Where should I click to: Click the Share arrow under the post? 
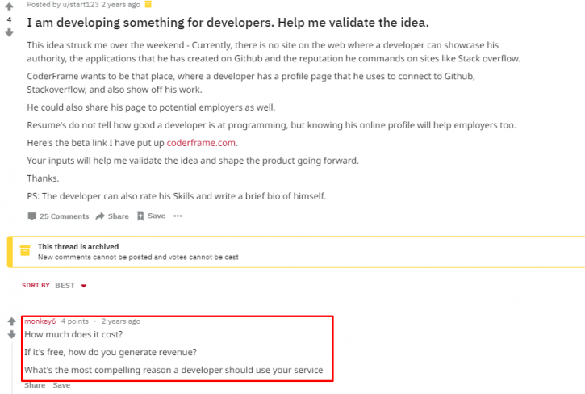pyautogui.click(x=112, y=216)
